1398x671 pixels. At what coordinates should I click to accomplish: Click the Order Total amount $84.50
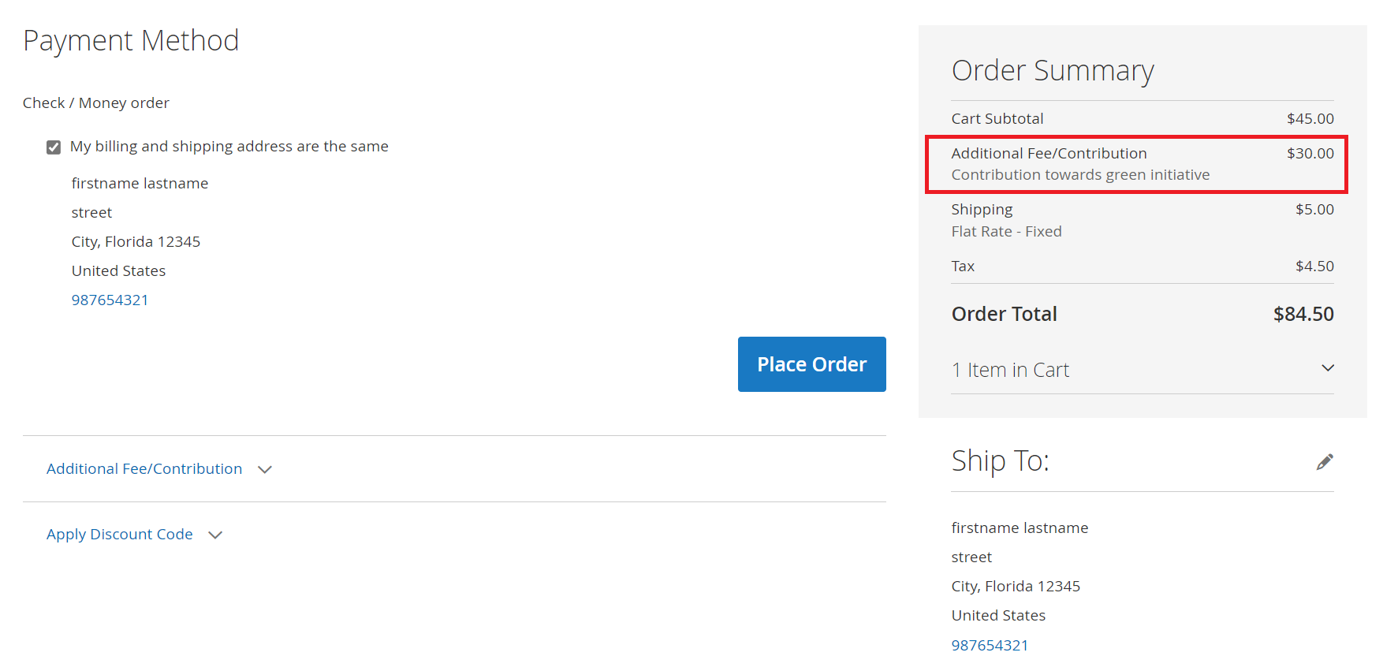(x=1303, y=314)
